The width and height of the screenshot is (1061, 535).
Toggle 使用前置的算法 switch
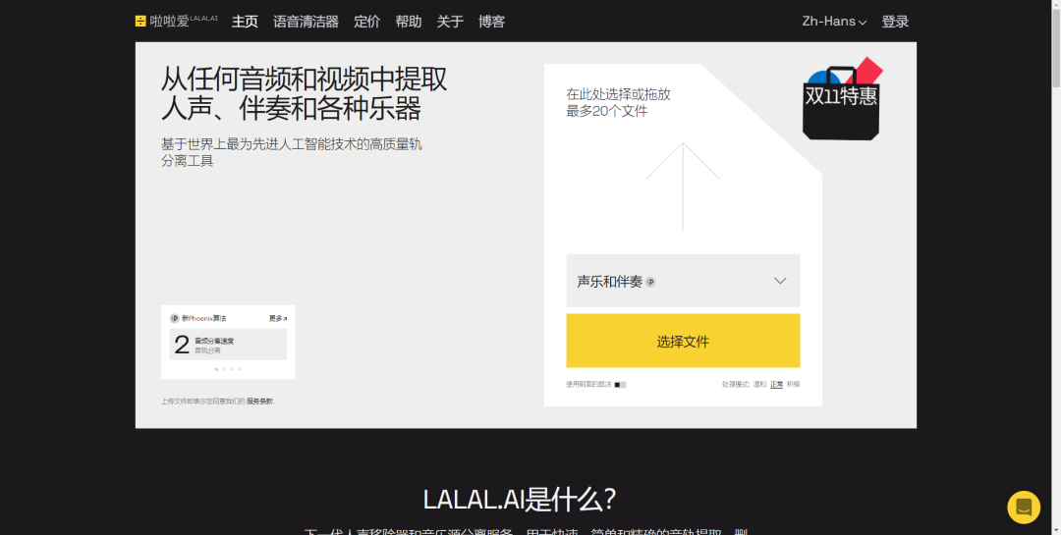coord(621,385)
